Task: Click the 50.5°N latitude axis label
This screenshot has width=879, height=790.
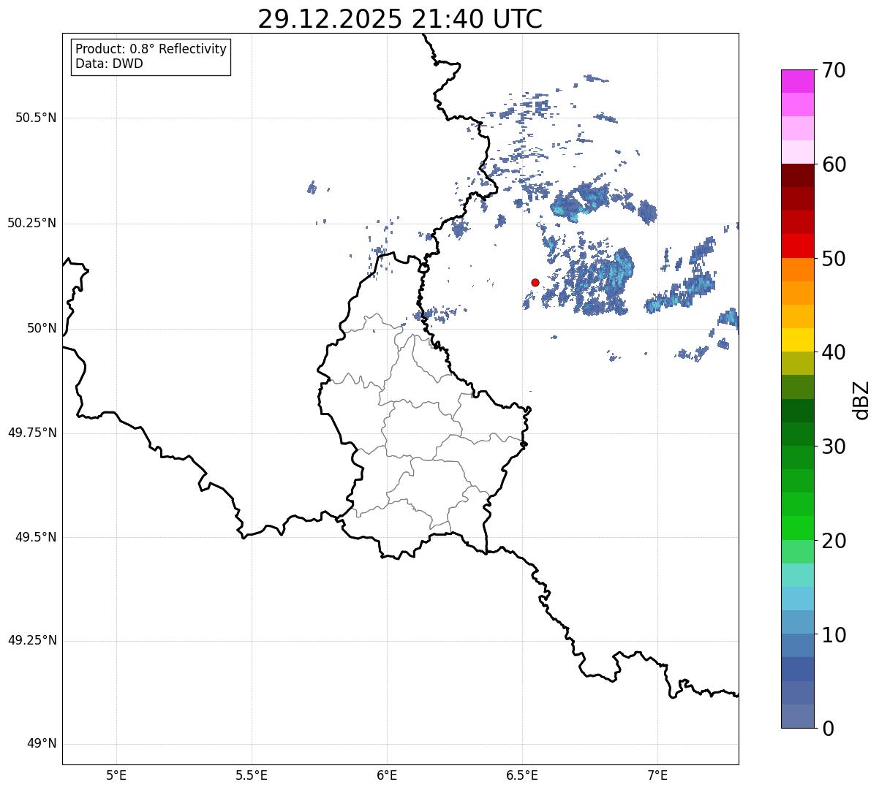Action: coord(32,118)
